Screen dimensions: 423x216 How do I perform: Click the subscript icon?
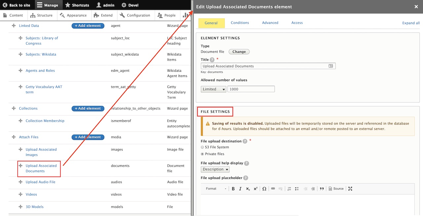(x=248, y=189)
